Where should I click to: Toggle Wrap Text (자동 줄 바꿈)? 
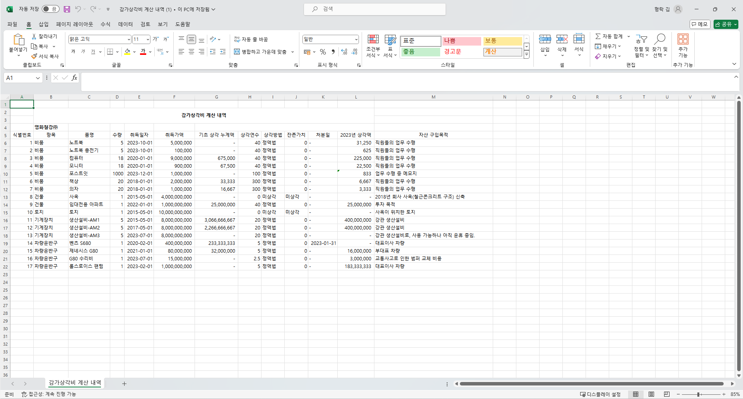[x=251, y=39]
